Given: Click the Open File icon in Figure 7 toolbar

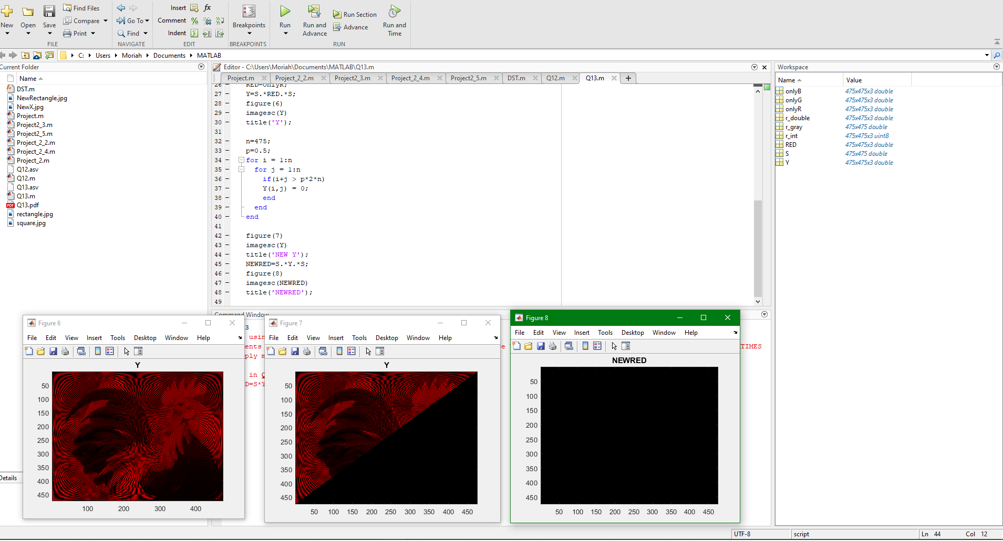Looking at the screenshot, I should (x=283, y=352).
